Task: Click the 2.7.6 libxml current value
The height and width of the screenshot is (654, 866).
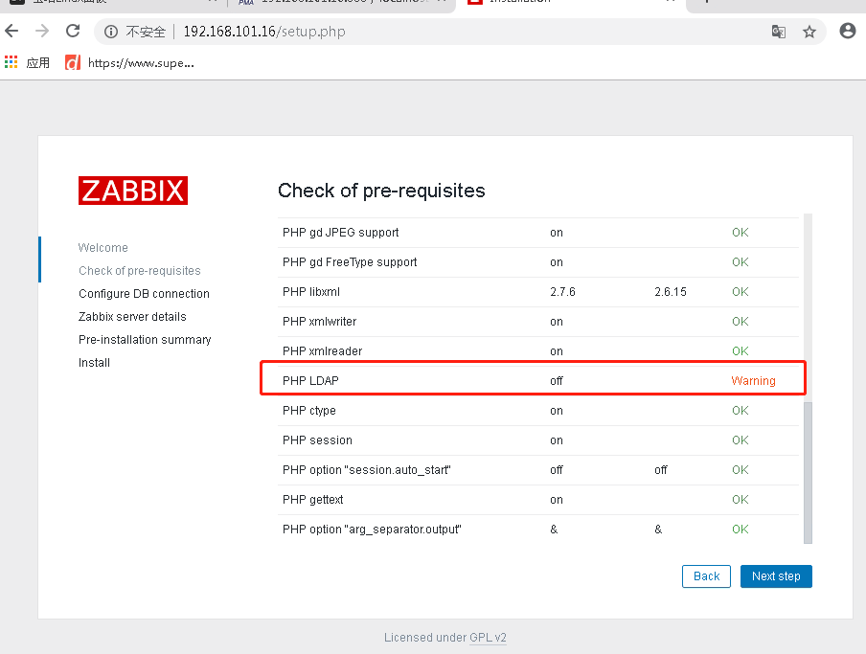Action: (x=562, y=292)
